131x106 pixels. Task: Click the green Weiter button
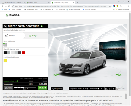tap(42, 88)
